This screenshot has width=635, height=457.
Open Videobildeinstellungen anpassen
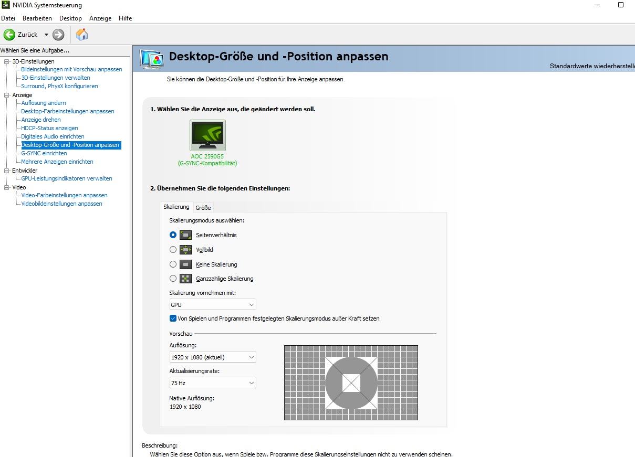pyautogui.click(x=61, y=204)
